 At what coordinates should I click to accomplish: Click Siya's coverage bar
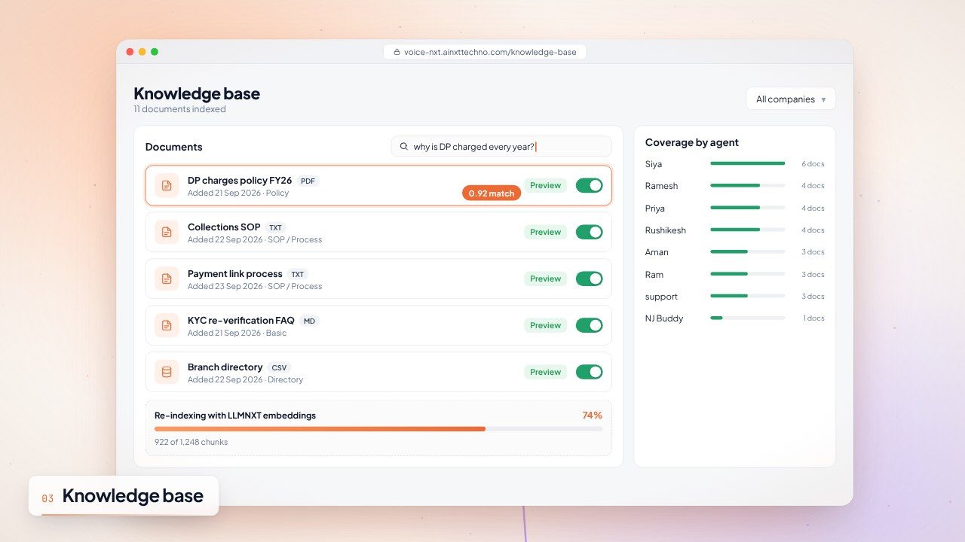(x=747, y=163)
